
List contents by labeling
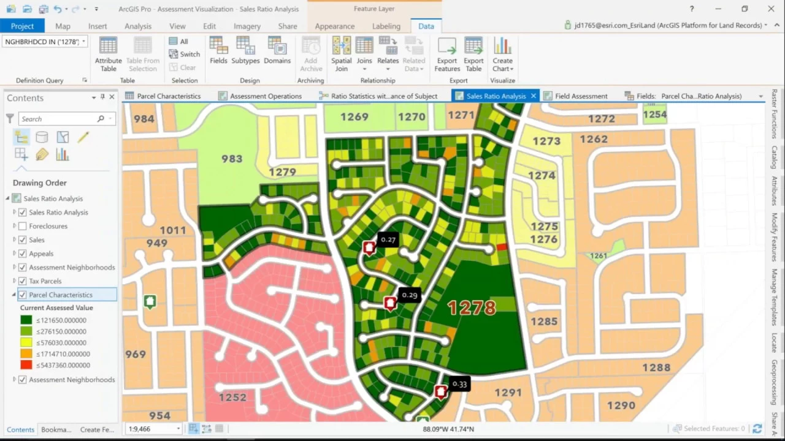[42, 154]
